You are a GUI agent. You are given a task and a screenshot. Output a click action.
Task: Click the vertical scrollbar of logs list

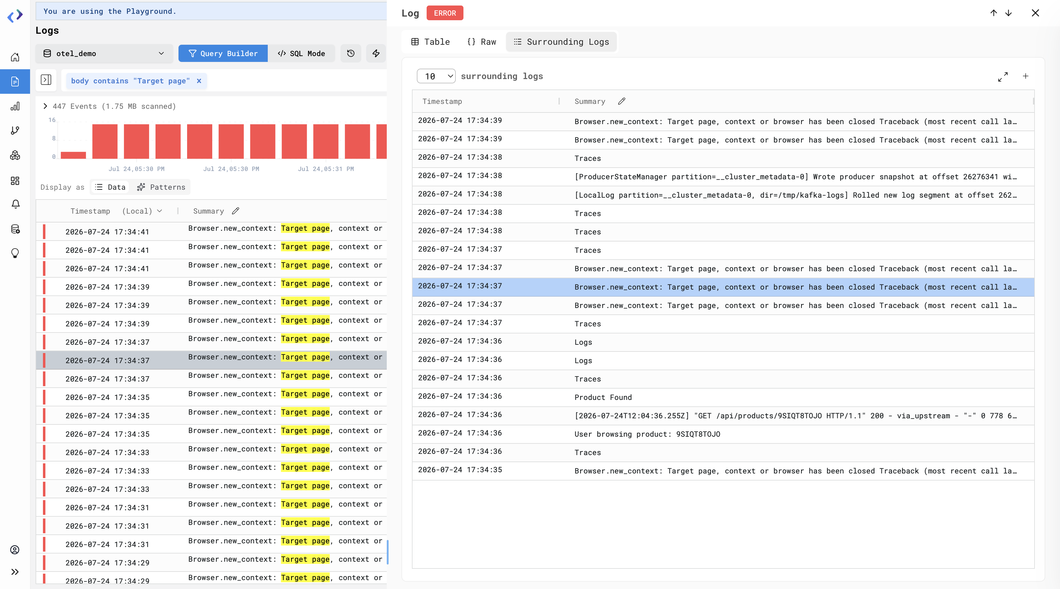pos(388,552)
